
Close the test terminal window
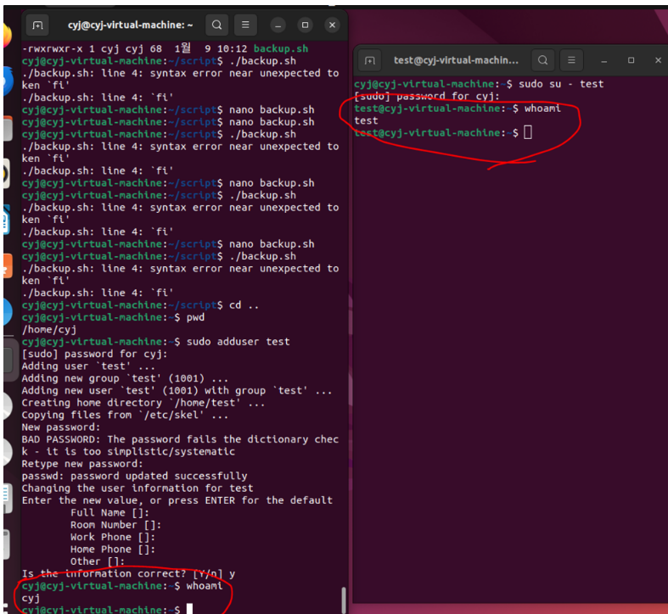click(658, 60)
